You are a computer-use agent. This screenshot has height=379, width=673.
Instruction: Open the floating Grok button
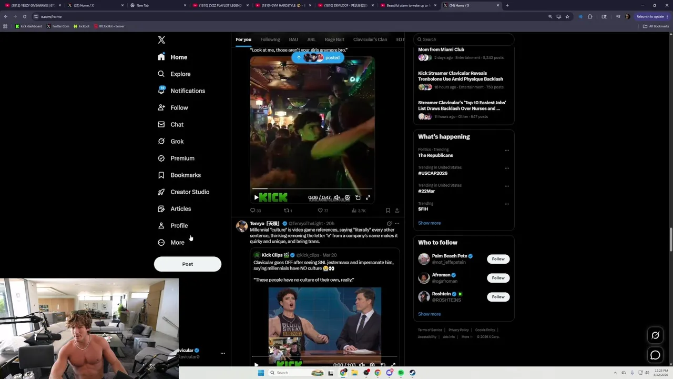(655, 335)
